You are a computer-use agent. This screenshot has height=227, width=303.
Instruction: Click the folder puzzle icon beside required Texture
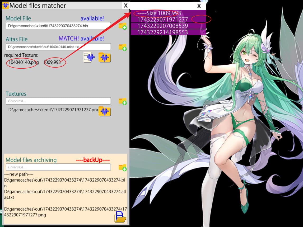point(105,57)
